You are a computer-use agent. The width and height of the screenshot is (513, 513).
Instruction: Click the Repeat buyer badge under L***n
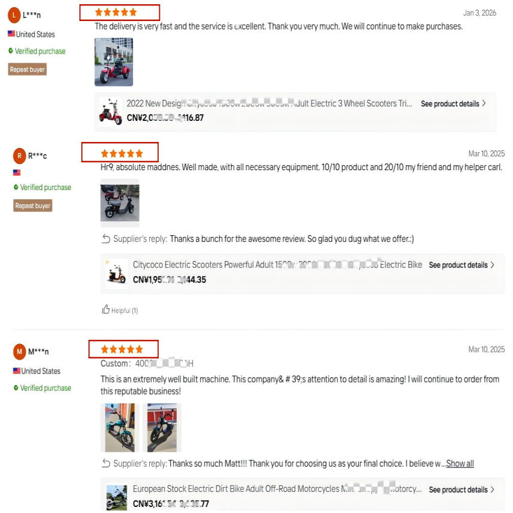pyautogui.click(x=28, y=69)
